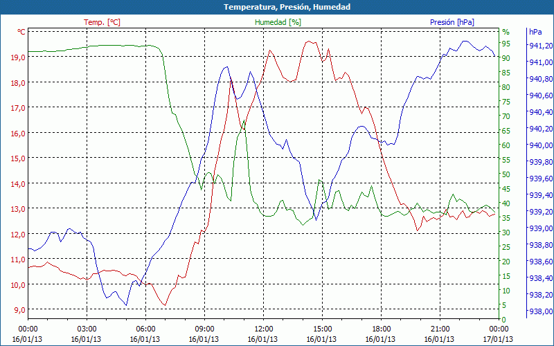Select the blue 'Presión [hPa]' legend label
The width and height of the screenshot is (554, 346).
tap(452, 22)
